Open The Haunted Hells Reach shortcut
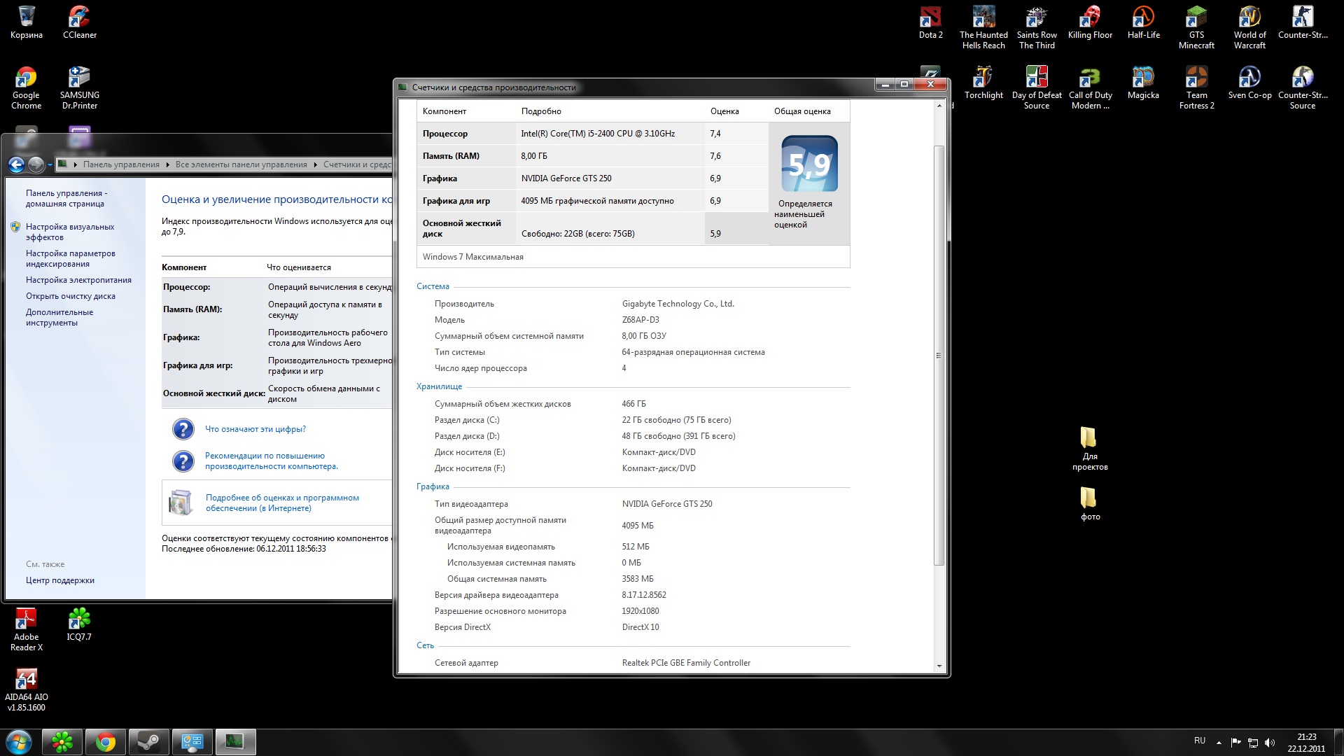Screen dimensions: 1344x756 (x=983, y=27)
